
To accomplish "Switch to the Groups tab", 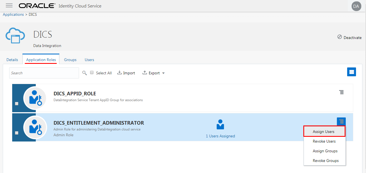I will (70, 60).
